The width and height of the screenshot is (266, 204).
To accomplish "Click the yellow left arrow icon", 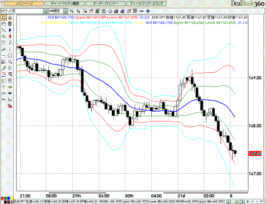I will click(x=10, y=87).
